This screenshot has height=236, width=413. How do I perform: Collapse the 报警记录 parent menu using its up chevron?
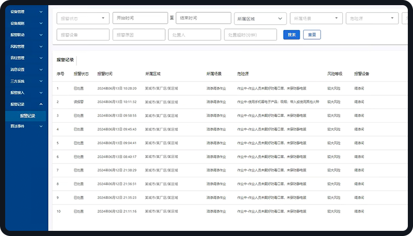[x=41, y=104]
